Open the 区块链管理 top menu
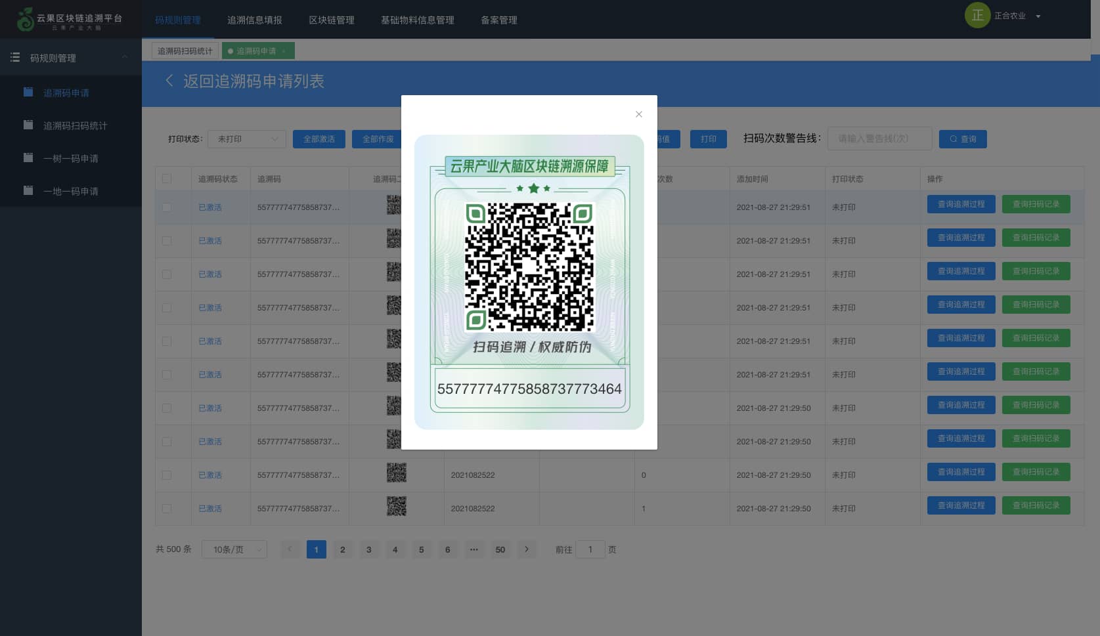This screenshot has width=1100, height=636. [332, 20]
